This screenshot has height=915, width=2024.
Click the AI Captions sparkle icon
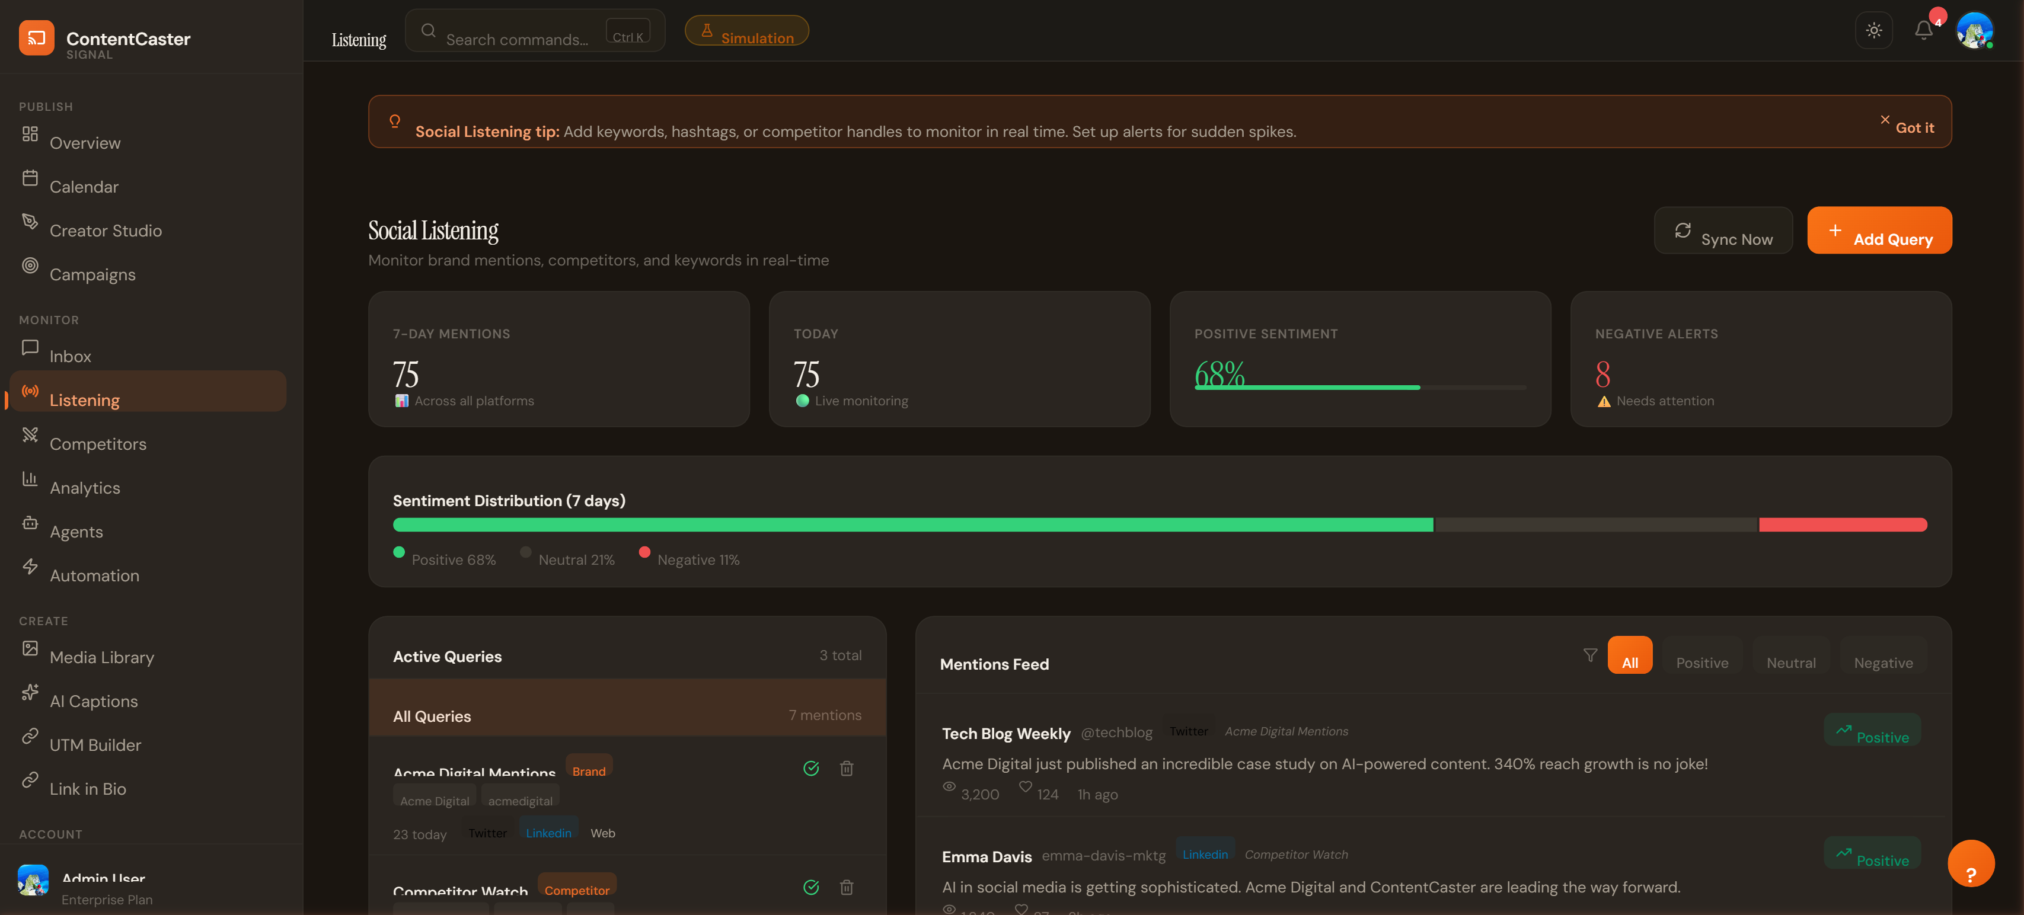pos(30,693)
